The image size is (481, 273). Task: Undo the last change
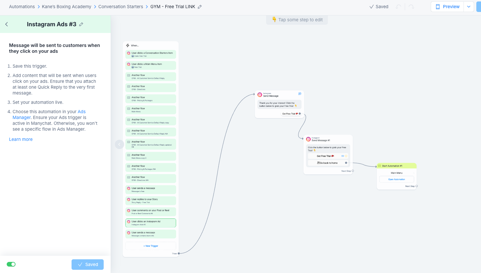click(x=399, y=7)
